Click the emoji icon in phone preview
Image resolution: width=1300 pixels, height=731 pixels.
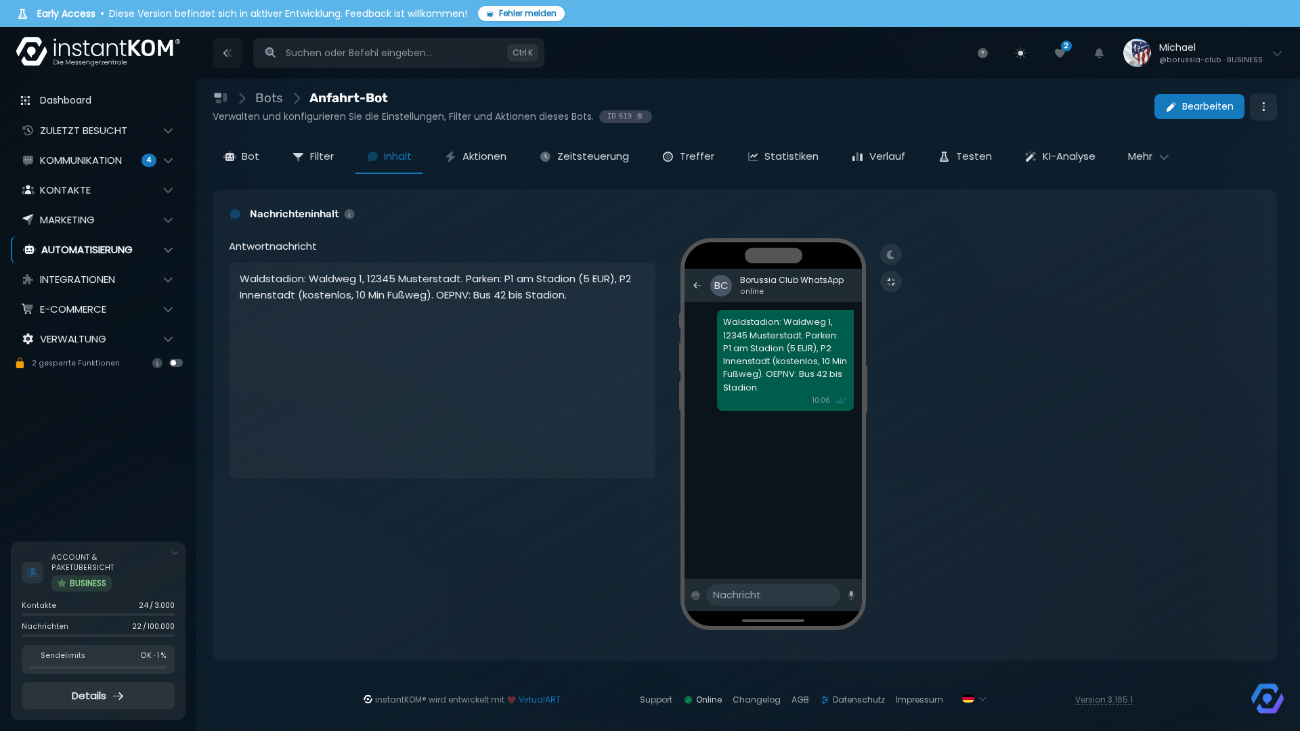[x=695, y=595]
